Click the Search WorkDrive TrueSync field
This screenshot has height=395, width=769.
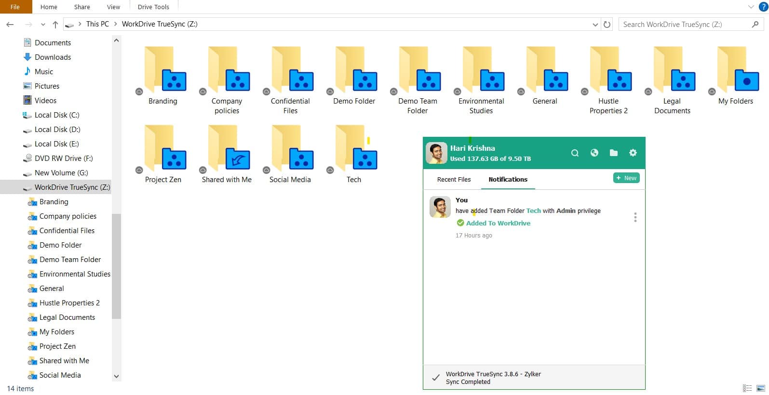[x=685, y=25]
